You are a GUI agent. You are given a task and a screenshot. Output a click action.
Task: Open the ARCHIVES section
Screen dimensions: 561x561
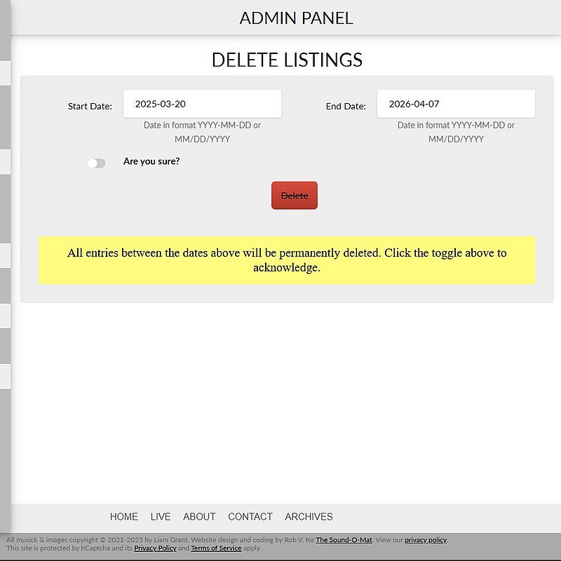(x=309, y=517)
